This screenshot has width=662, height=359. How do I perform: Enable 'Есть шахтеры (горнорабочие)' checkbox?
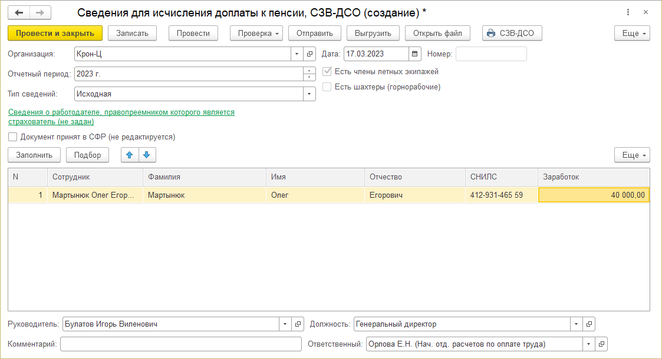tap(327, 87)
